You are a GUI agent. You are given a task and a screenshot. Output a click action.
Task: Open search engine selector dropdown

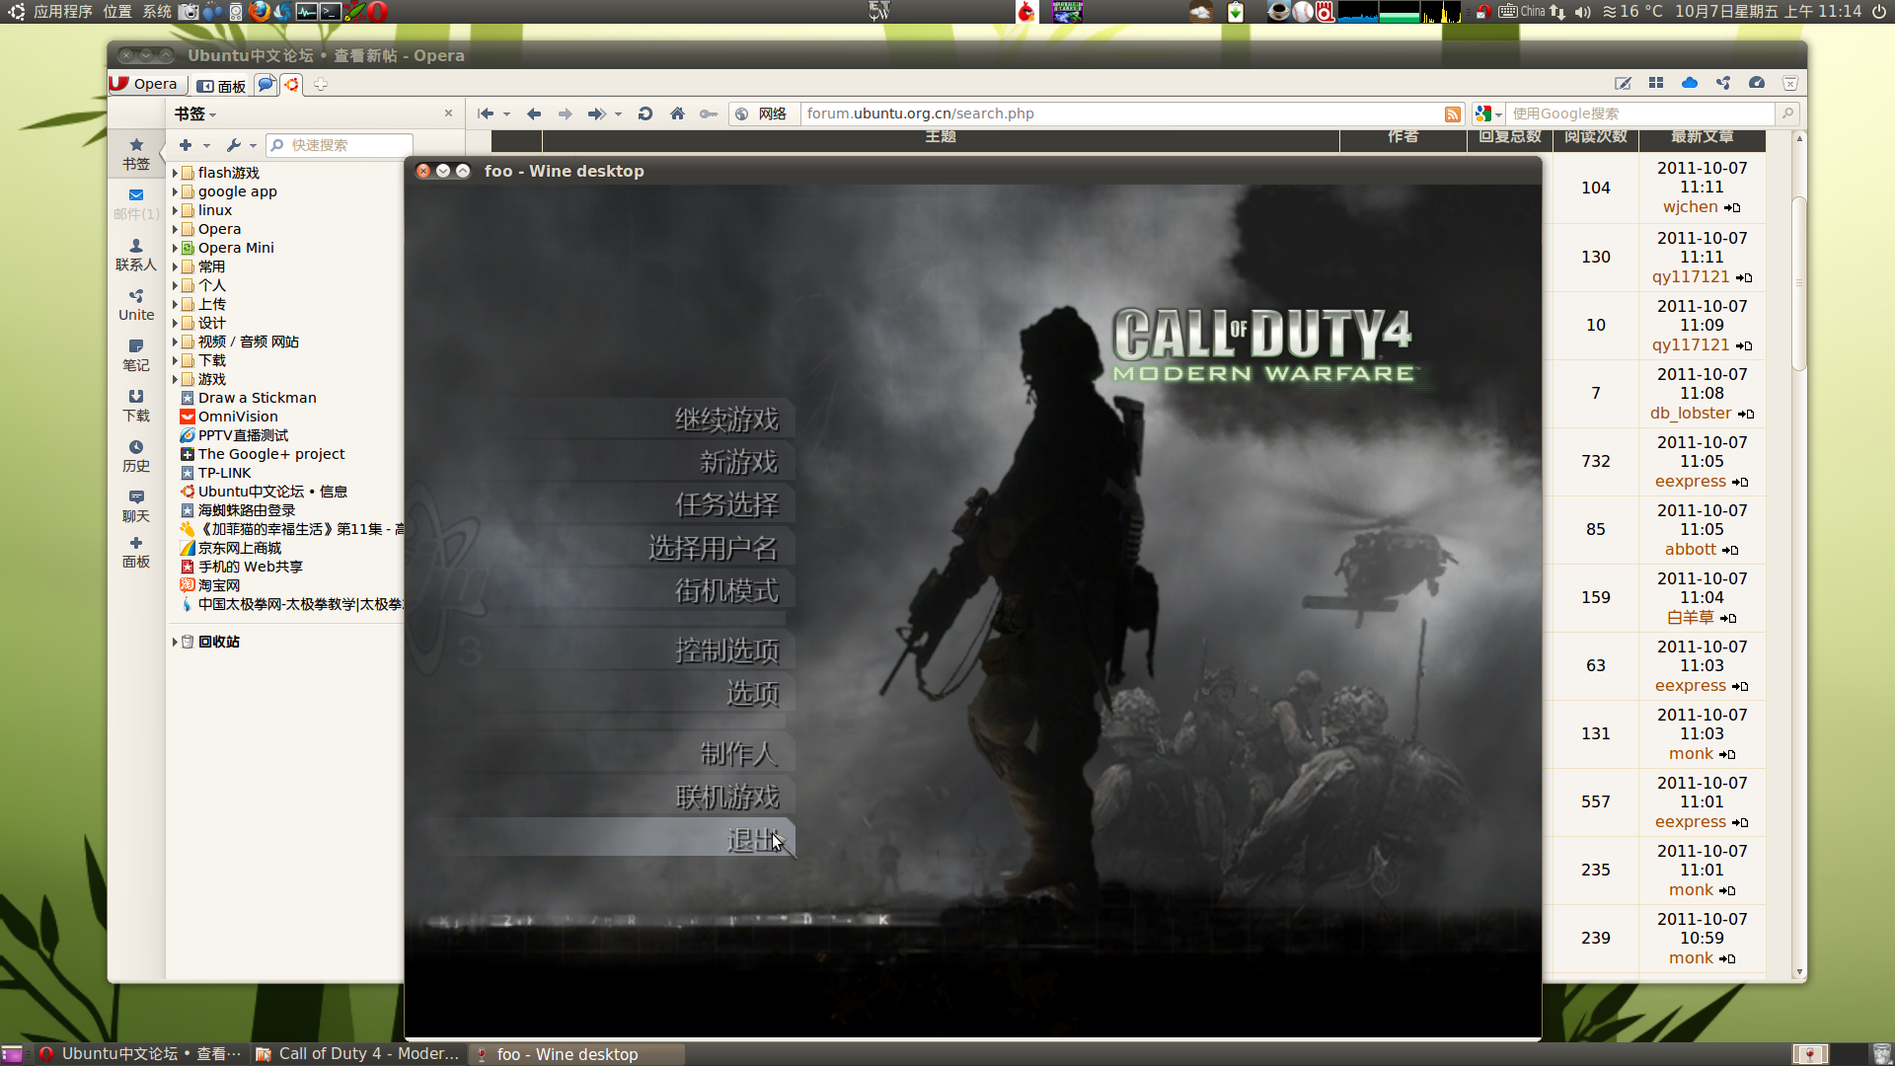pyautogui.click(x=1488, y=114)
